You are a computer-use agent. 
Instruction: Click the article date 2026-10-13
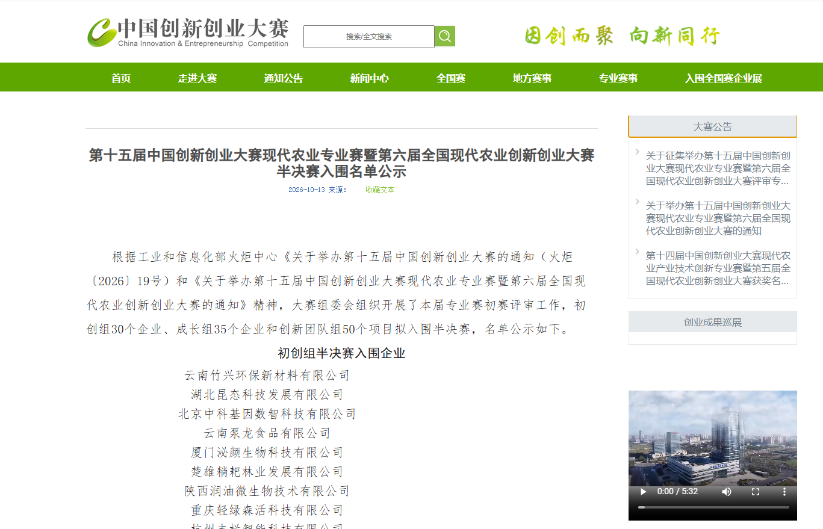pyautogui.click(x=306, y=190)
